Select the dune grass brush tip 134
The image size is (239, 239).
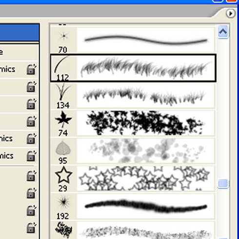63,92
